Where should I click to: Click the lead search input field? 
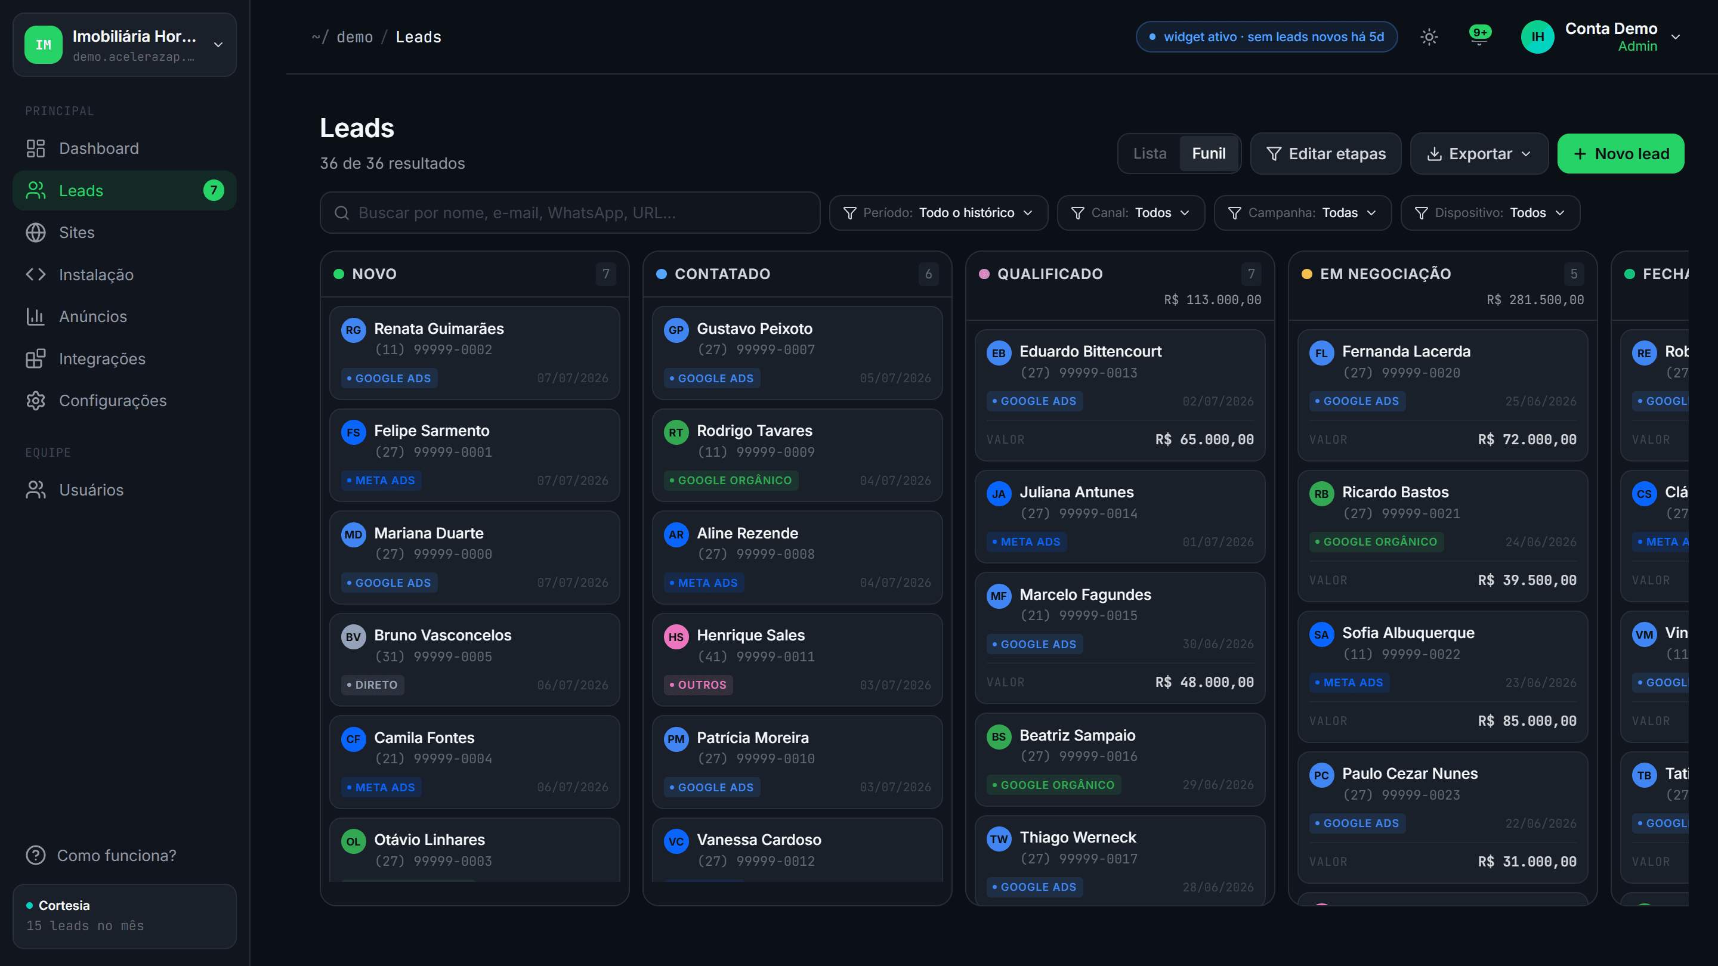pyautogui.click(x=570, y=213)
